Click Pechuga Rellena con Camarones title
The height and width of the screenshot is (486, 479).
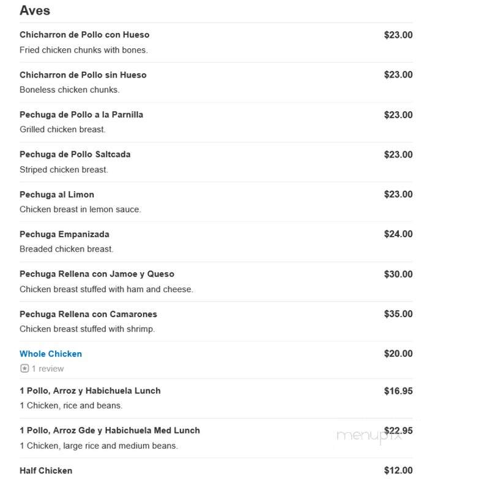(x=88, y=314)
